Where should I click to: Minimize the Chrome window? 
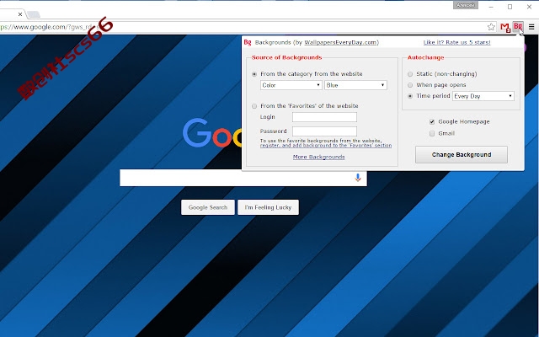(491, 7)
